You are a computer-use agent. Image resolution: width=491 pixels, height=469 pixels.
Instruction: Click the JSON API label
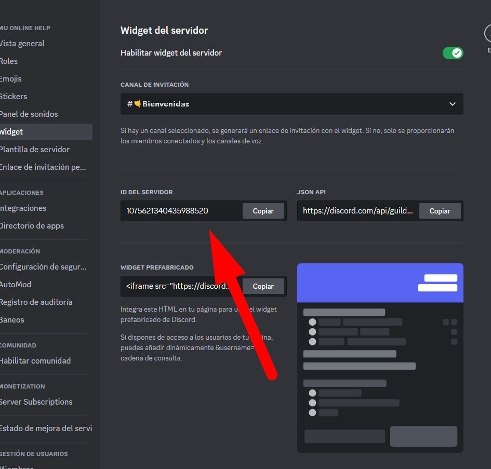(311, 192)
